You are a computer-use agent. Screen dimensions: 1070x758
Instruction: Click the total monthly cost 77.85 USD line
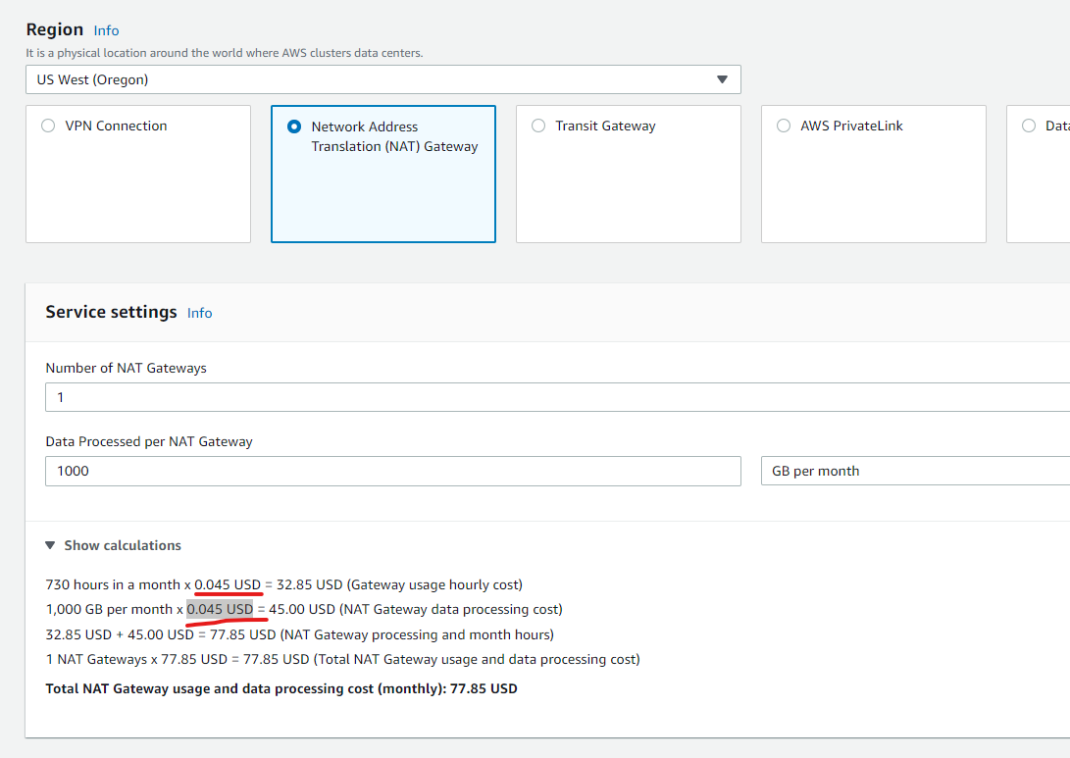[281, 689]
